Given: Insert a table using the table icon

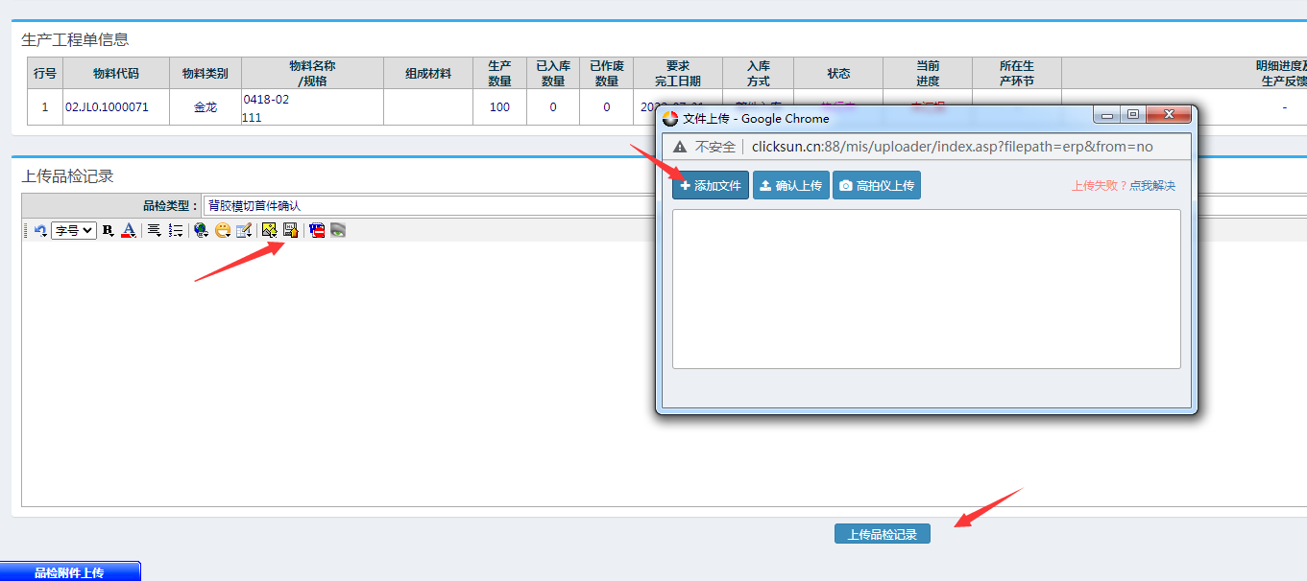Looking at the screenshot, I should click(x=244, y=230).
